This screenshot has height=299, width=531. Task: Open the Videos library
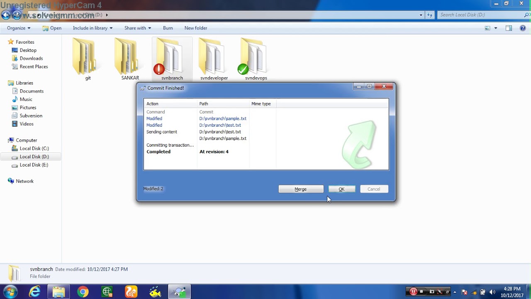[27, 124]
